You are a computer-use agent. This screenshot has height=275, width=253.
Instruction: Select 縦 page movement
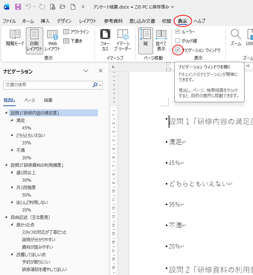[146, 41]
